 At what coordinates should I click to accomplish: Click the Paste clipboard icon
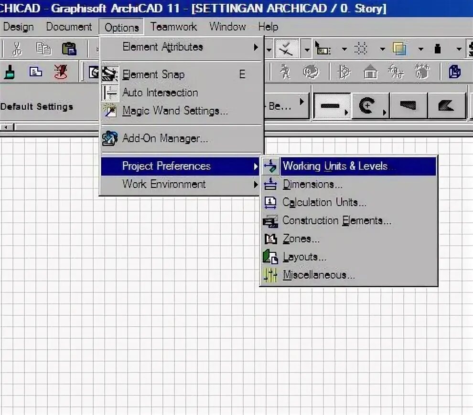[69, 49]
